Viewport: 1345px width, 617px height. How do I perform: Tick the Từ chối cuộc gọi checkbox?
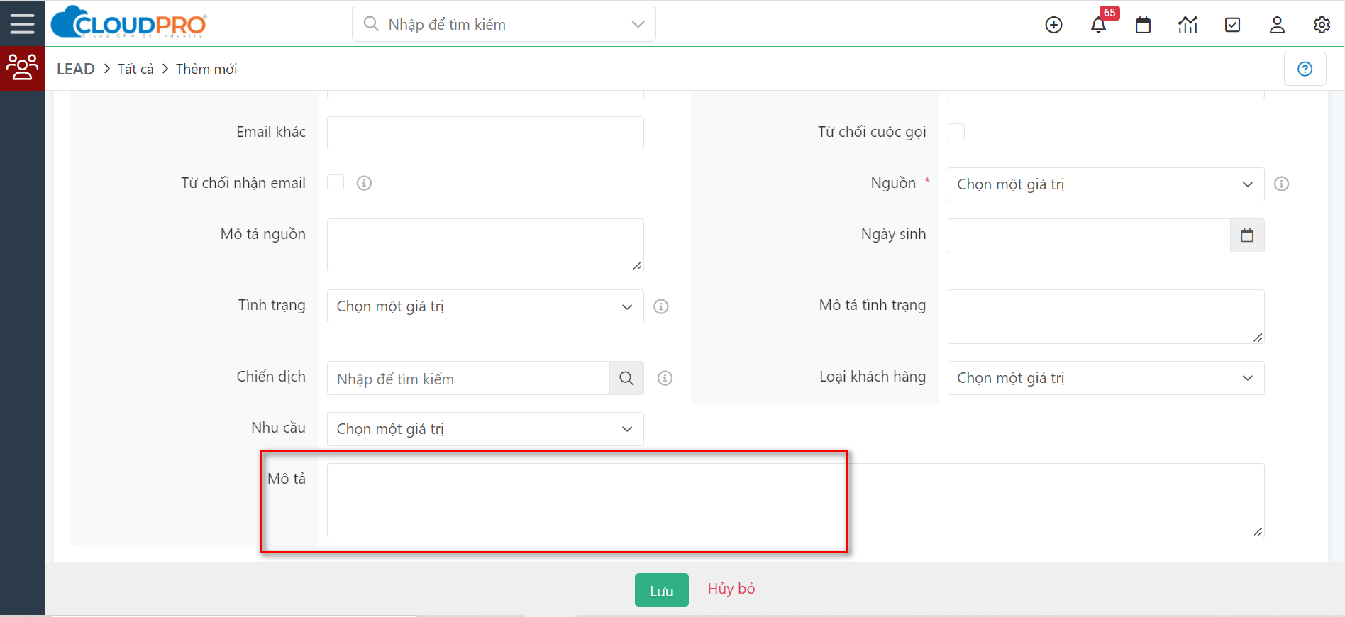click(x=956, y=132)
